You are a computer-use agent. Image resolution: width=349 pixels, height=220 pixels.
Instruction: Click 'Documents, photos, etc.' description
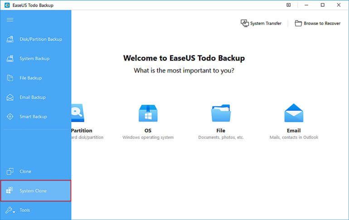(x=221, y=137)
